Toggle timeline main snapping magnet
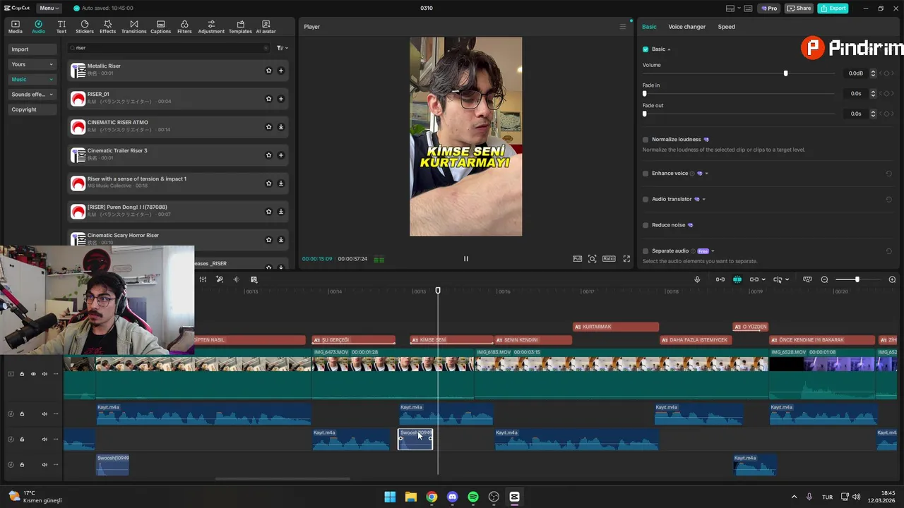This screenshot has height=508, width=904. [737, 279]
